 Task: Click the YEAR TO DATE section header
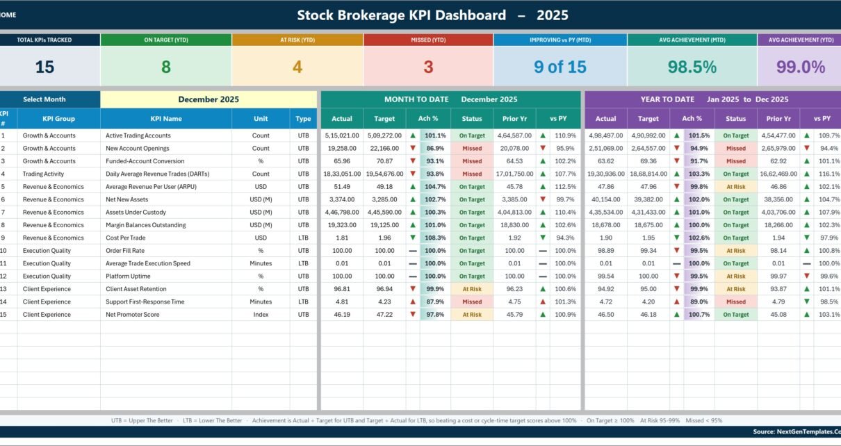713,99
